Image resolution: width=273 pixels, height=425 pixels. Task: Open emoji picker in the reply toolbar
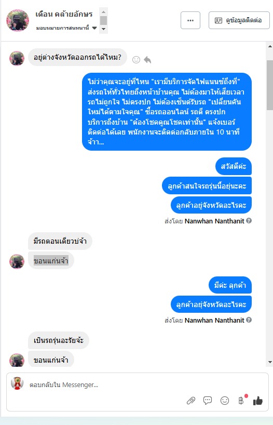(x=225, y=401)
